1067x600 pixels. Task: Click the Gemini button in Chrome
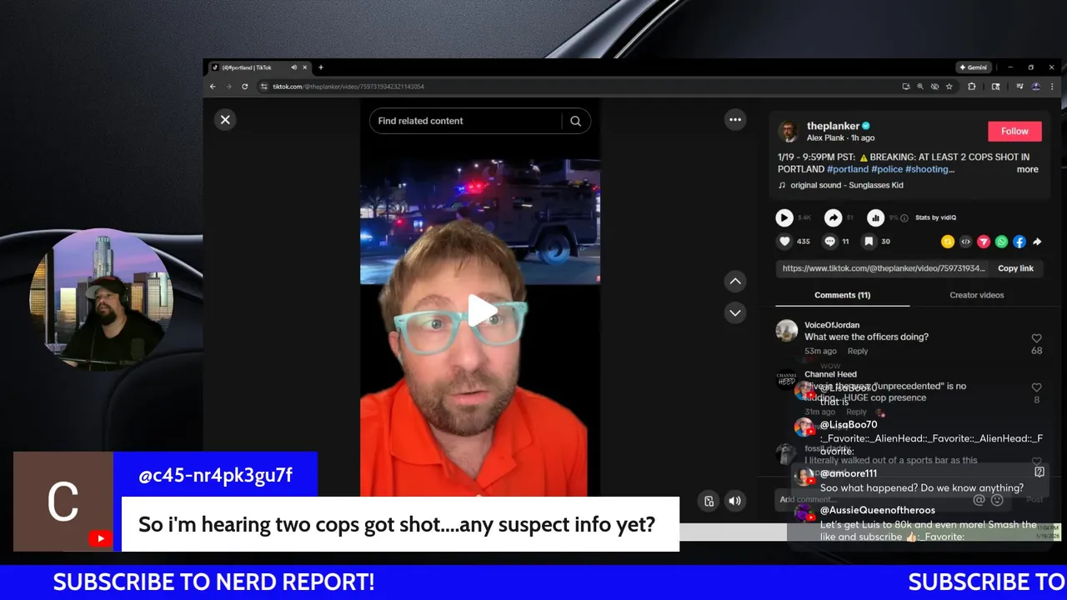[x=974, y=67]
